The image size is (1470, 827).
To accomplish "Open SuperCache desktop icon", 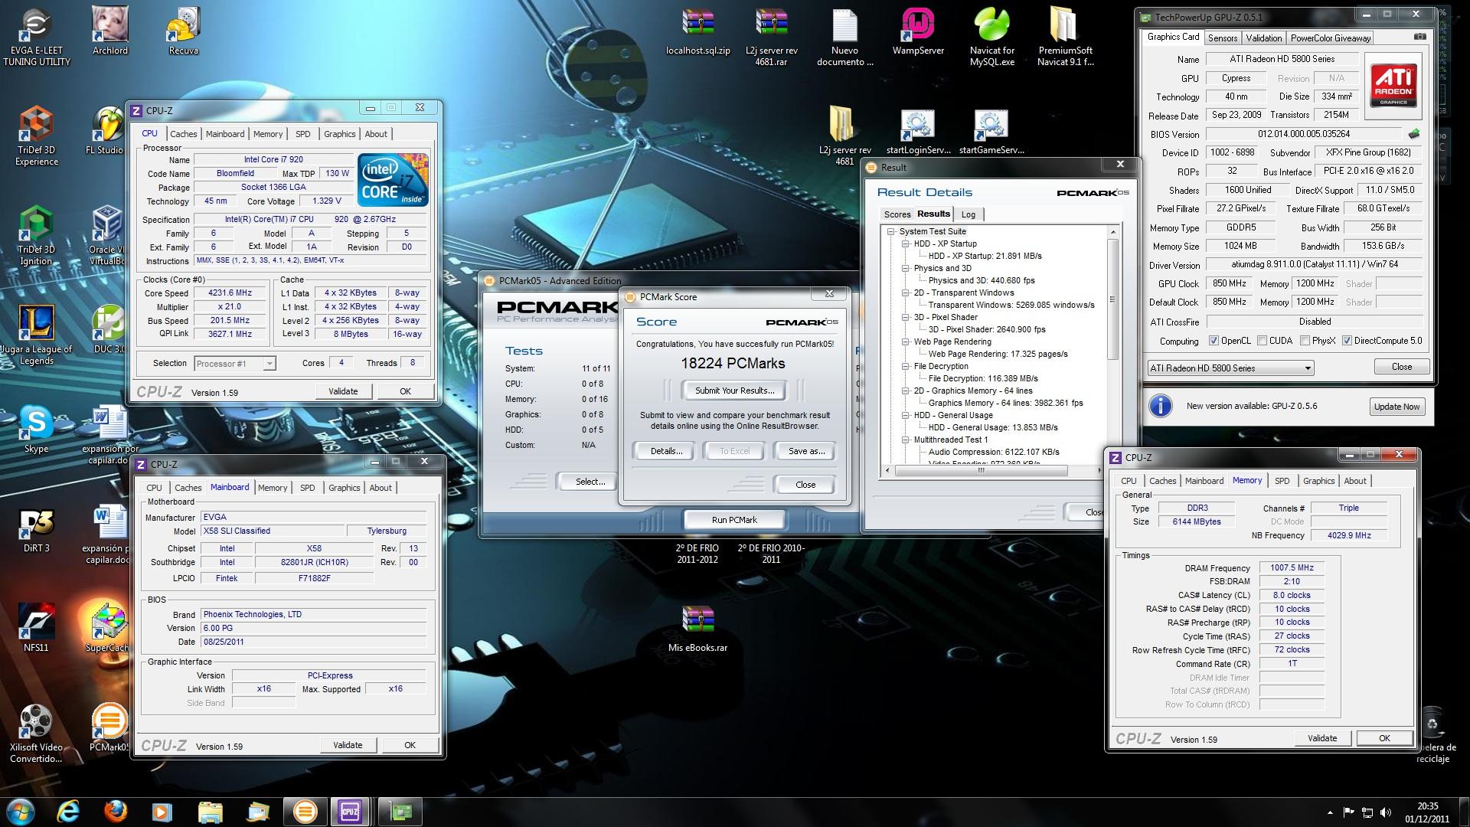I will (107, 628).
